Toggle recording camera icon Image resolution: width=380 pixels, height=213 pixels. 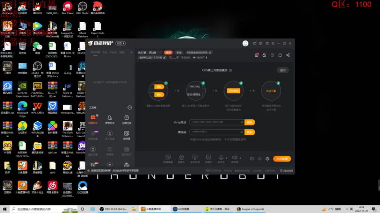click(252, 159)
